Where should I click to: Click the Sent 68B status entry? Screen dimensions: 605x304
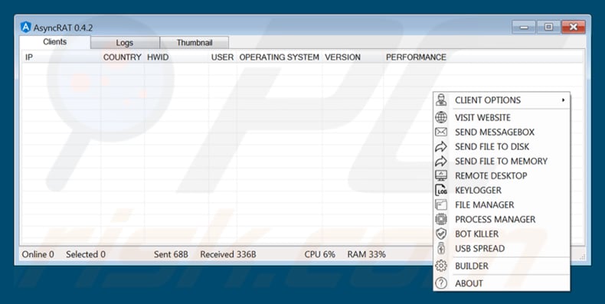pyautogui.click(x=171, y=254)
